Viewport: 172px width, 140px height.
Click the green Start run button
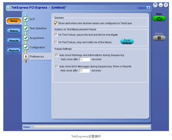[159, 19]
